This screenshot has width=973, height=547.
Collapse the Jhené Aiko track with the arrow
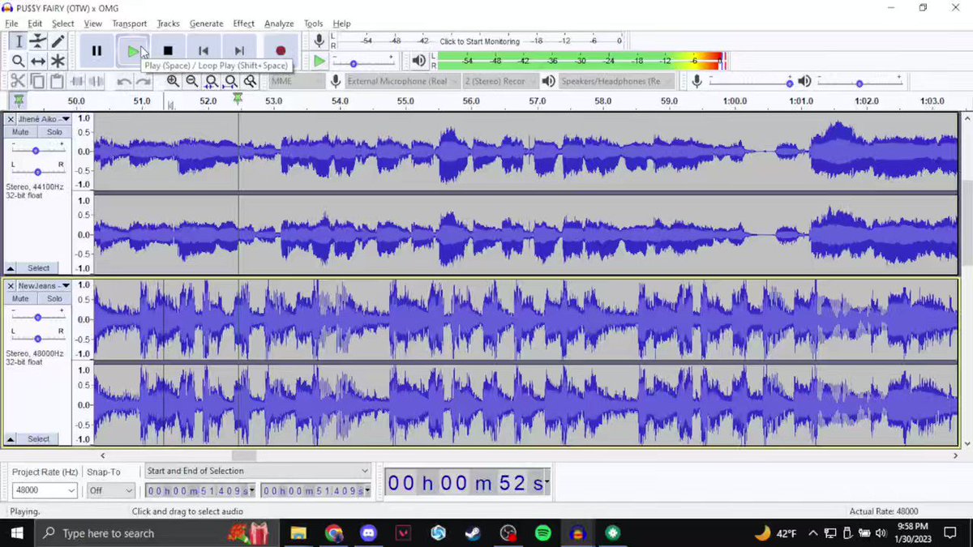[11, 268]
